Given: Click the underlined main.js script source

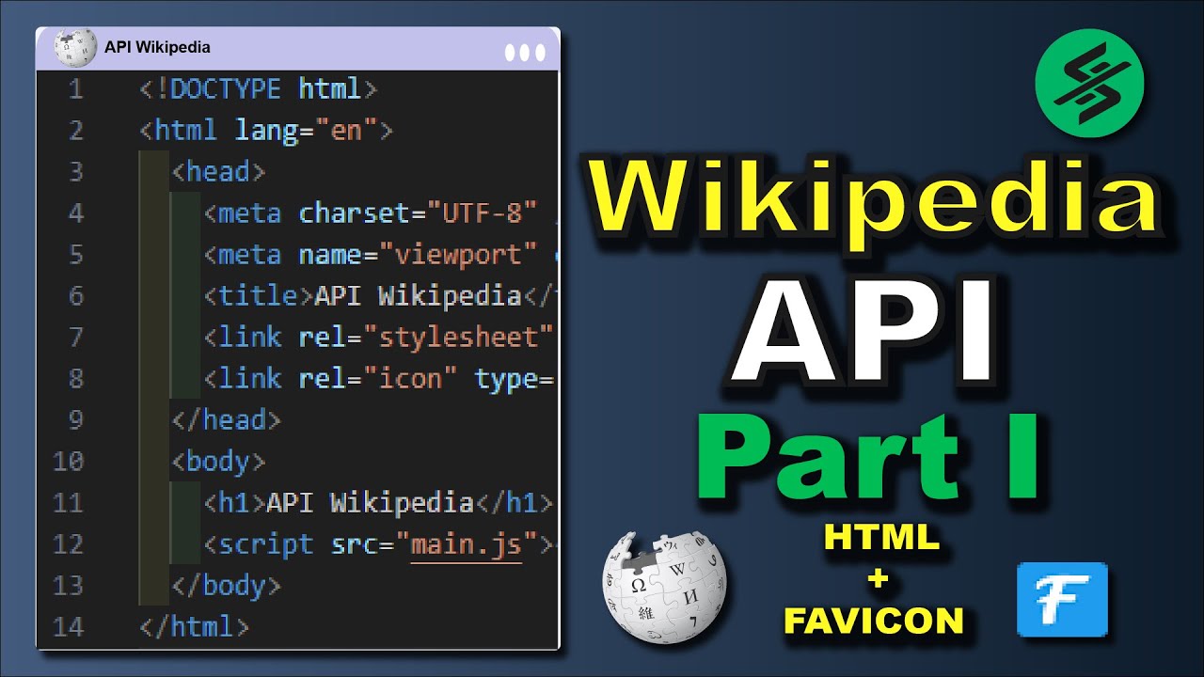Looking at the screenshot, I should (467, 544).
